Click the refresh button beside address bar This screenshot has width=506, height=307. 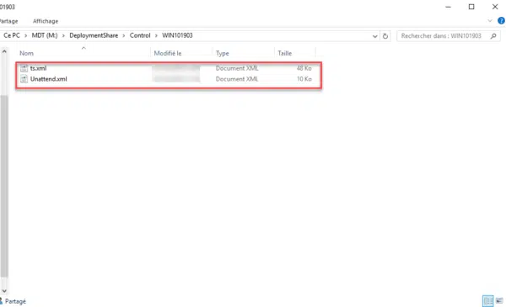click(385, 36)
